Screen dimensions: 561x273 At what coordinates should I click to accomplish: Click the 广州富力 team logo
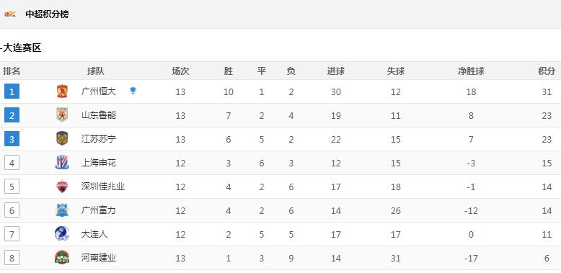pos(62,210)
